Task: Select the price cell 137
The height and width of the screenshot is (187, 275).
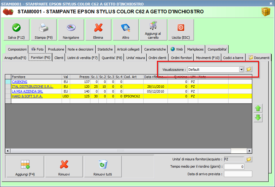Action: (80, 82)
